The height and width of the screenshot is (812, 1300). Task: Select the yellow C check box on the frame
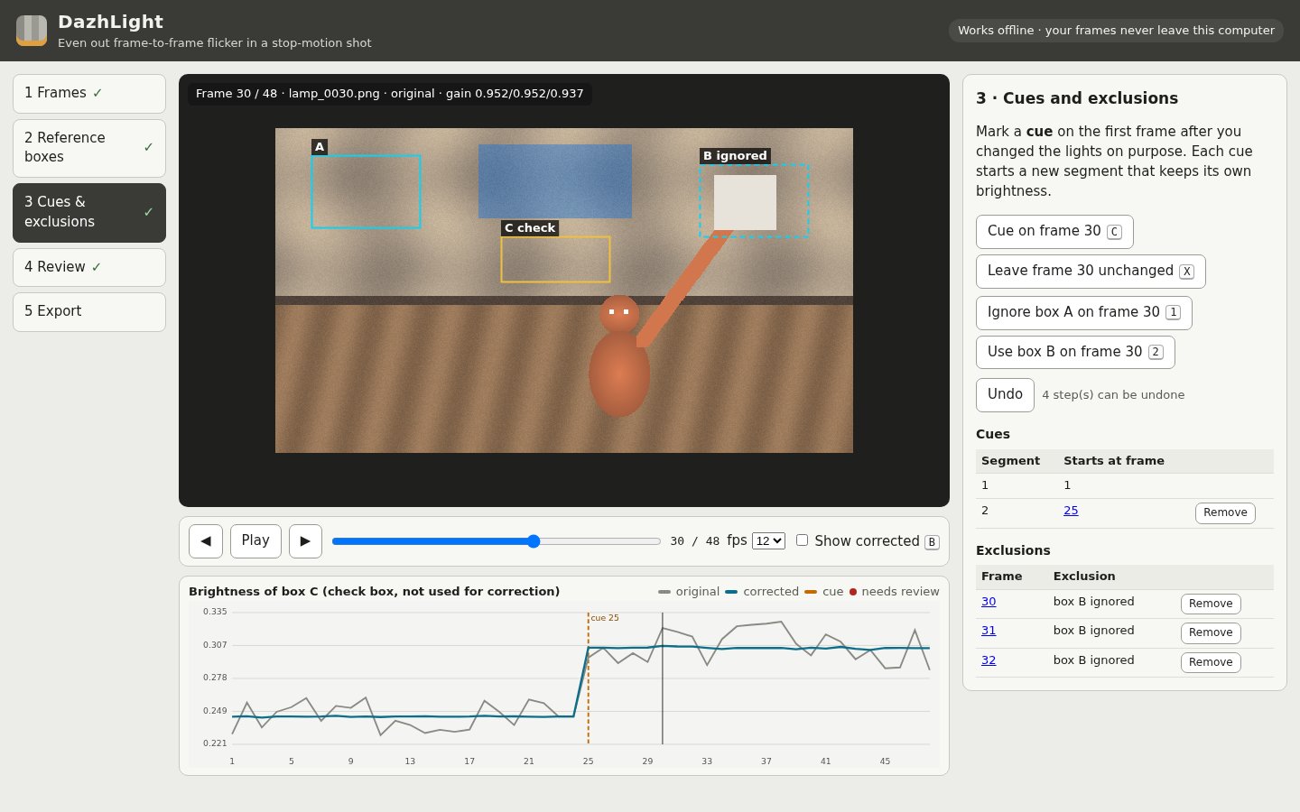pyautogui.click(x=555, y=260)
